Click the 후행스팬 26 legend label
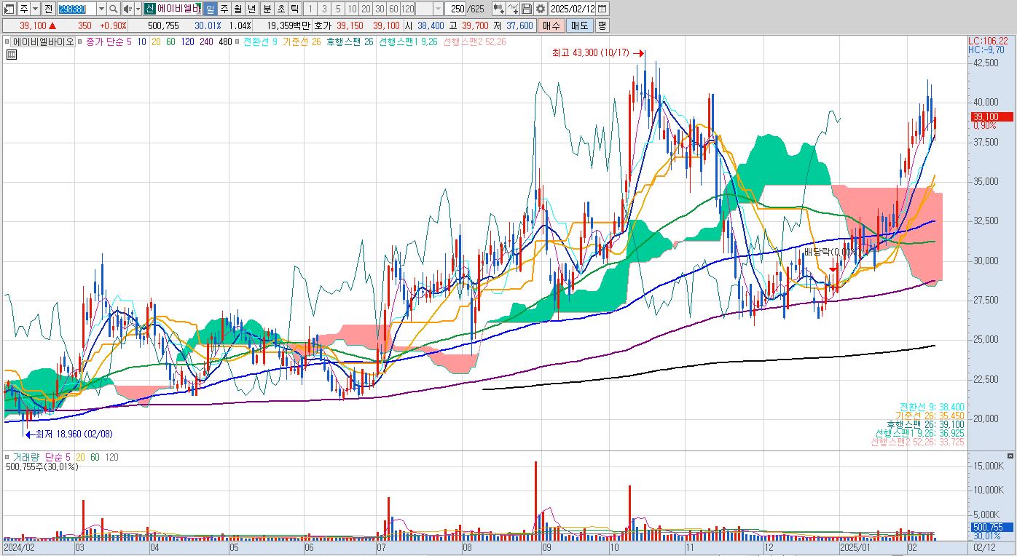 point(349,41)
